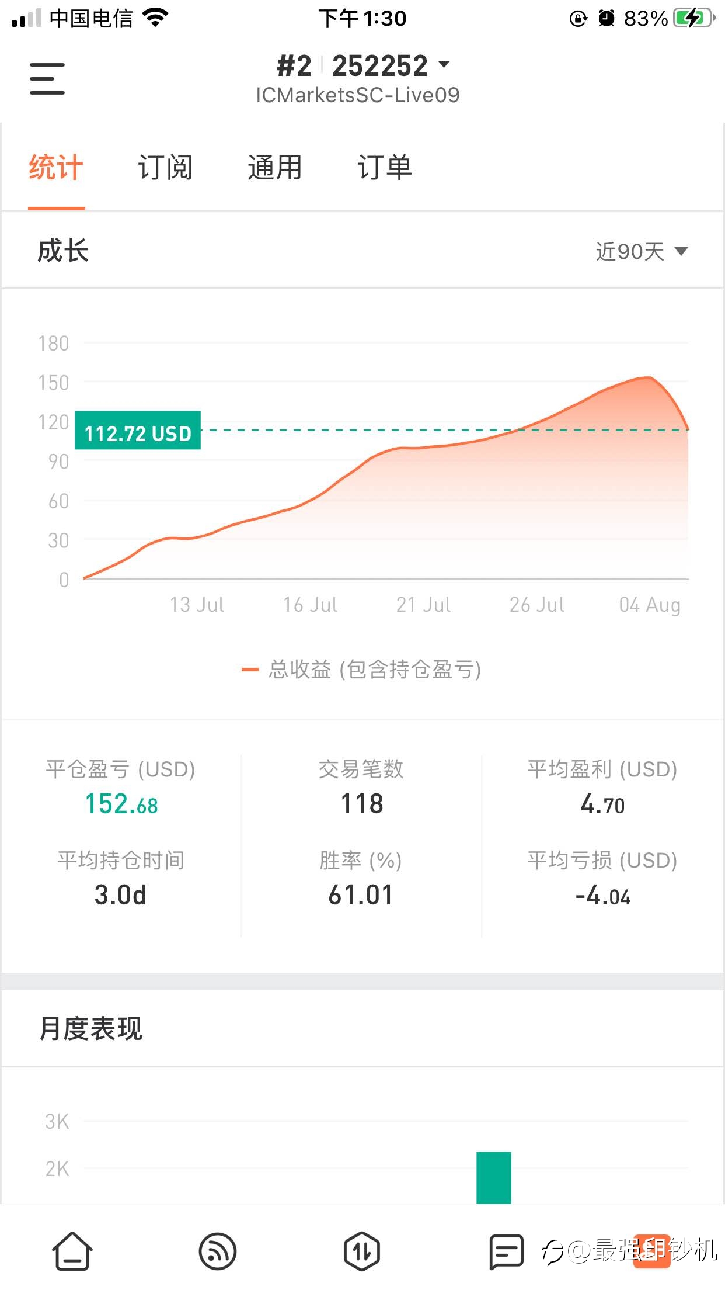725x1290 pixels.
Task: Tap the battery charging indicator
Action: click(693, 18)
